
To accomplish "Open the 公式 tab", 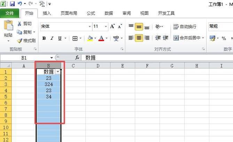I will pyautogui.click(x=91, y=13).
